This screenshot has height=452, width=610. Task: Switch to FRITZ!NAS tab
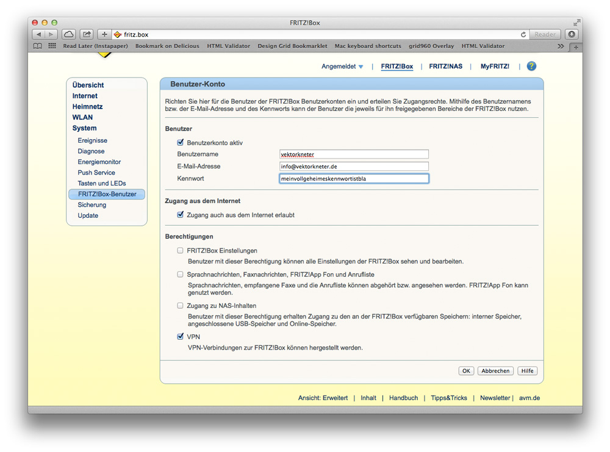tap(445, 66)
